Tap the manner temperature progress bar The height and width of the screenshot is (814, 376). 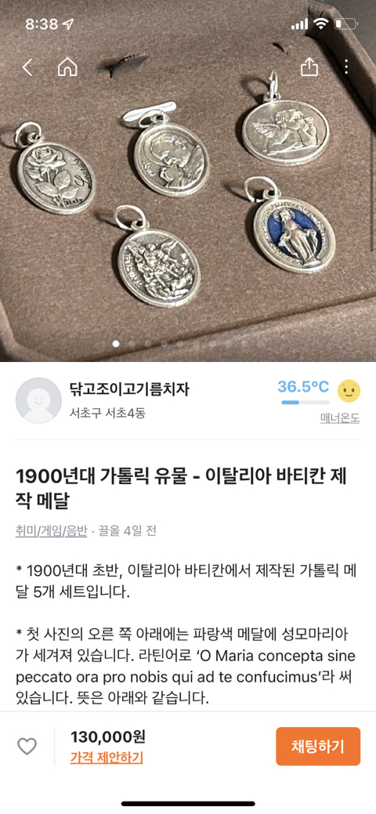tap(305, 403)
